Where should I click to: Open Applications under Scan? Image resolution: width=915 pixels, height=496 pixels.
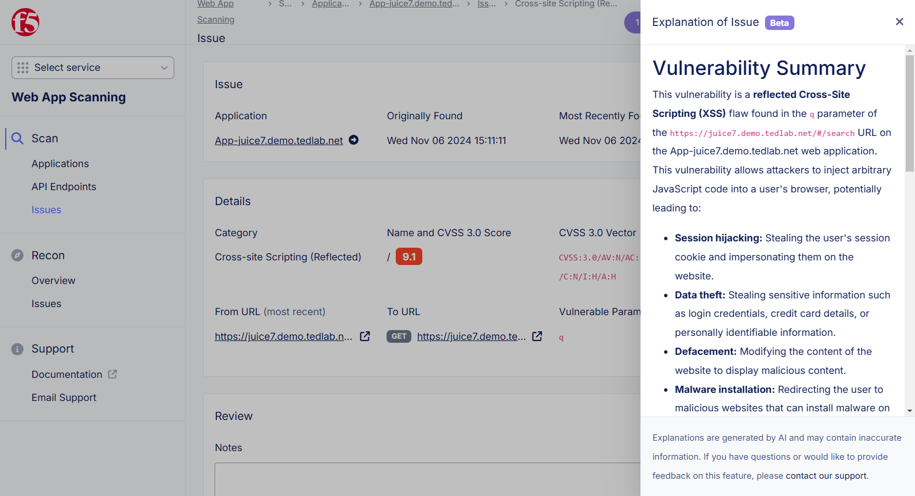tap(60, 164)
